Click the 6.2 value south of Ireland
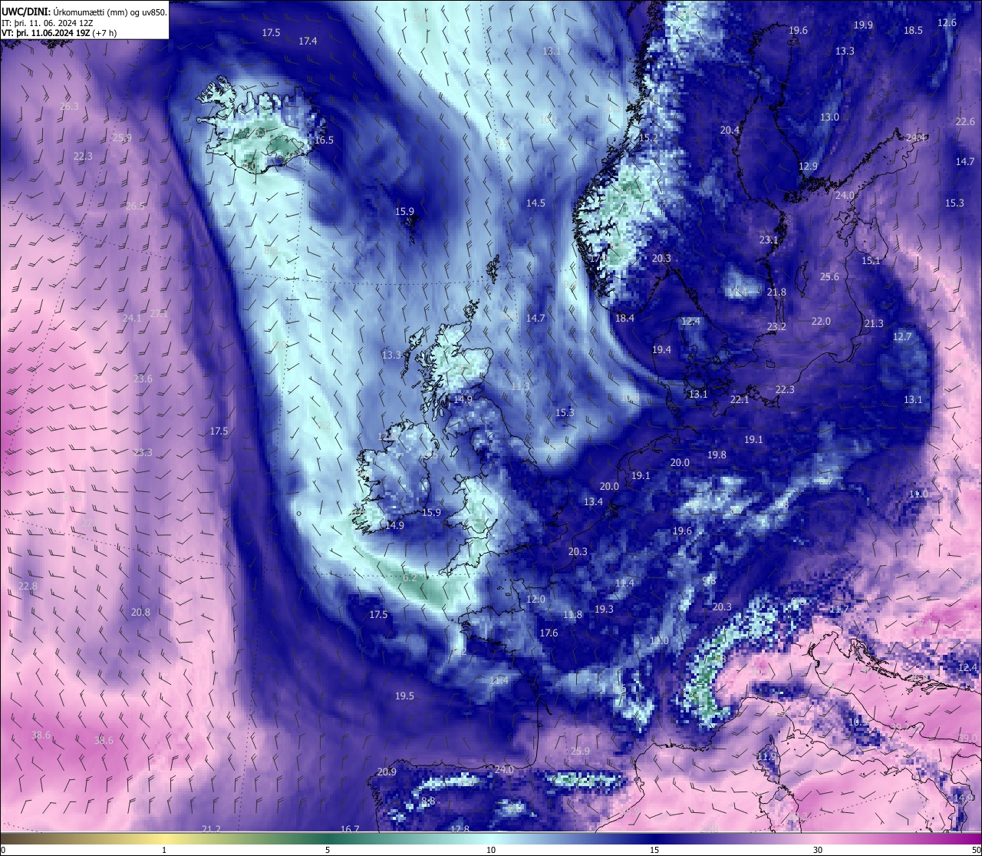This screenshot has width=982, height=856. click(x=410, y=578)
